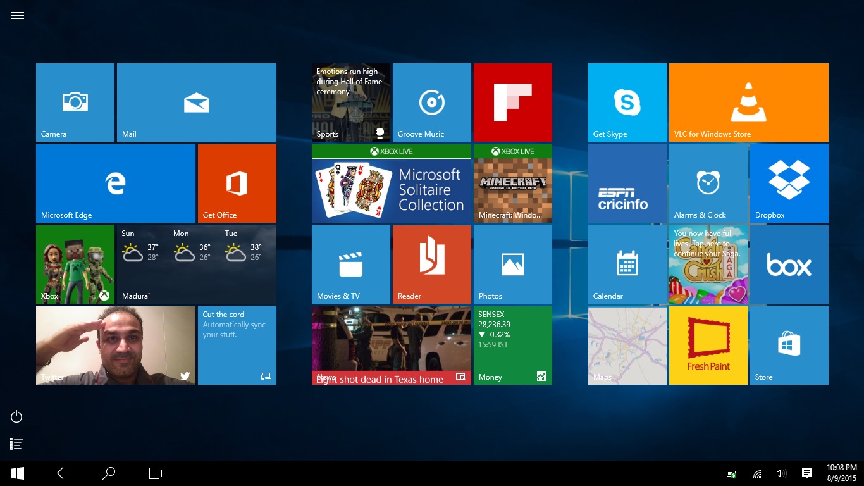The width and height of the screenshot is (864, 486).
Task: Open the Twitter live tile
Action: (116, 346)
